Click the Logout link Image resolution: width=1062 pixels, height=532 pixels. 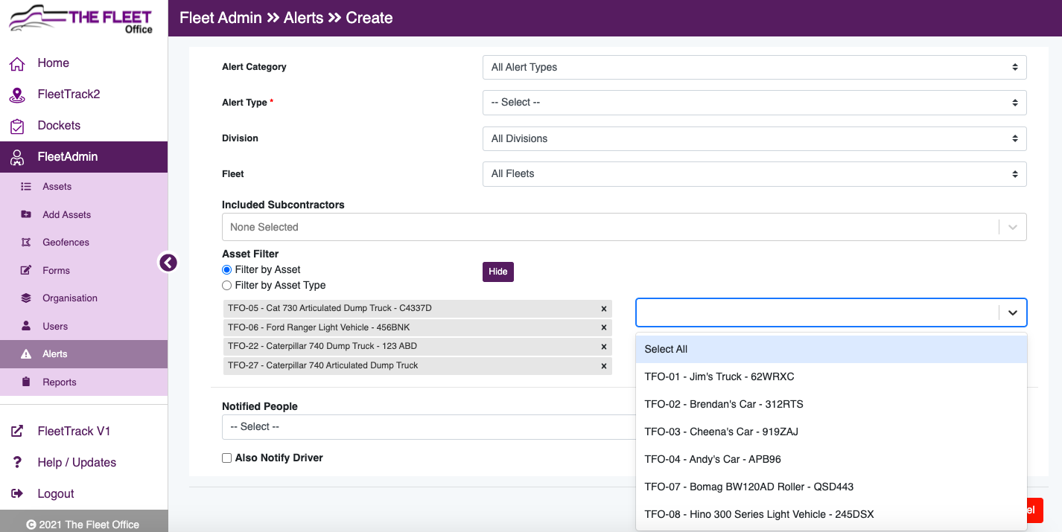[56, 493]
